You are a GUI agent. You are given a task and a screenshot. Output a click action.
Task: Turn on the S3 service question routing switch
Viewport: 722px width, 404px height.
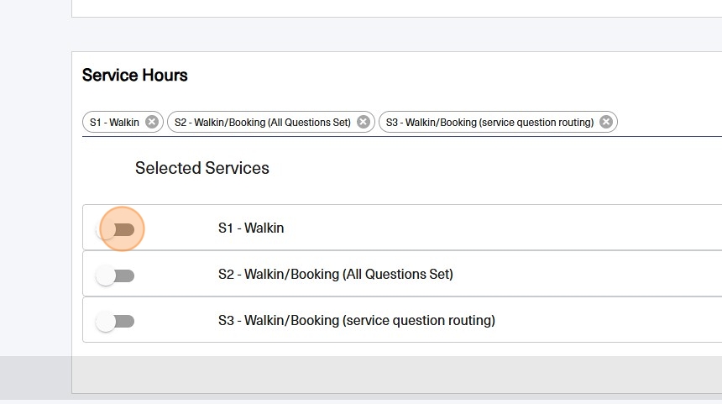click(x=116, y=322)
